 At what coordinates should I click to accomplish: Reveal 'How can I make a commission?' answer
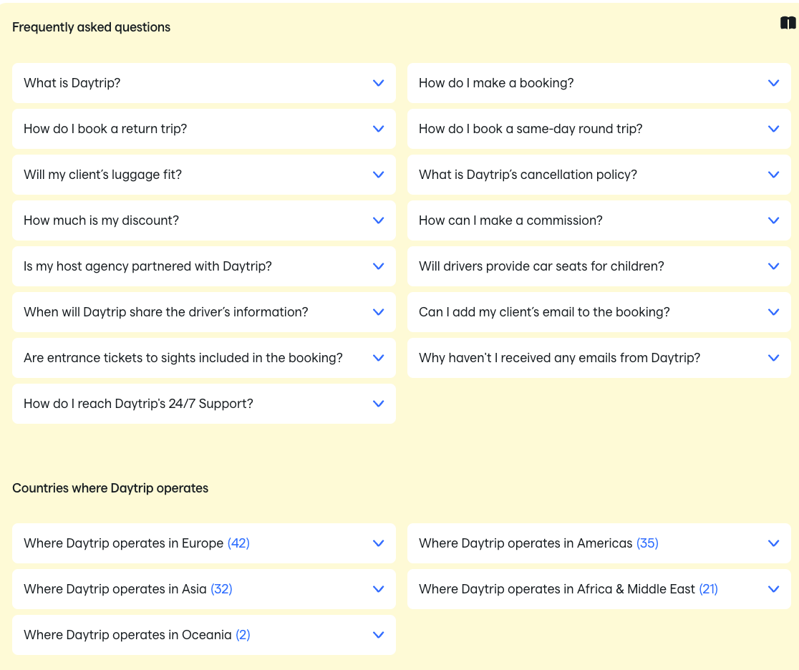599,220
